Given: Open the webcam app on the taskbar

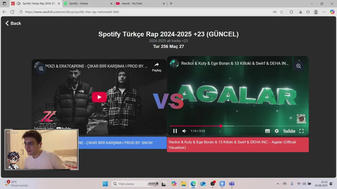Looking at the screenshot, I should (x=222, y=184).
